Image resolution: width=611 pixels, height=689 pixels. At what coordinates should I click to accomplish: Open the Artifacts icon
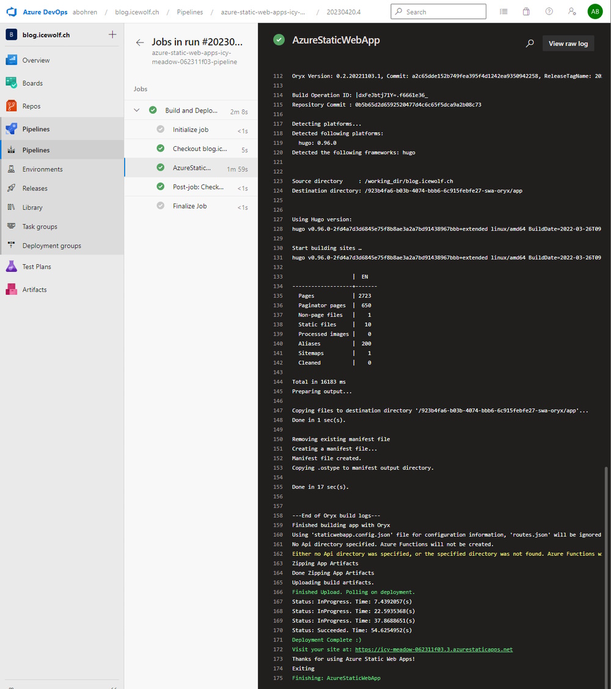point(12,289)
